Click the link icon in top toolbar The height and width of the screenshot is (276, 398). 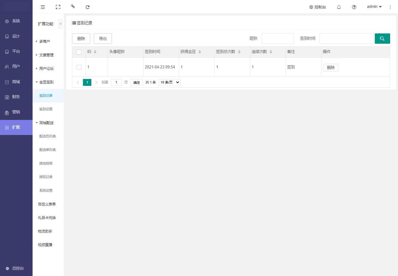(73, 6)
